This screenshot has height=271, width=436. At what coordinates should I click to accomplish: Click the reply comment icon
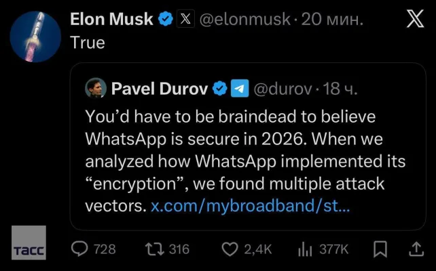79,249
